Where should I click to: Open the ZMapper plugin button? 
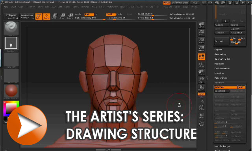coord(11,17)
